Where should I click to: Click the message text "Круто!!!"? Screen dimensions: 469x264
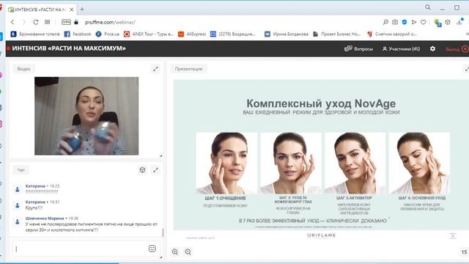34,208
